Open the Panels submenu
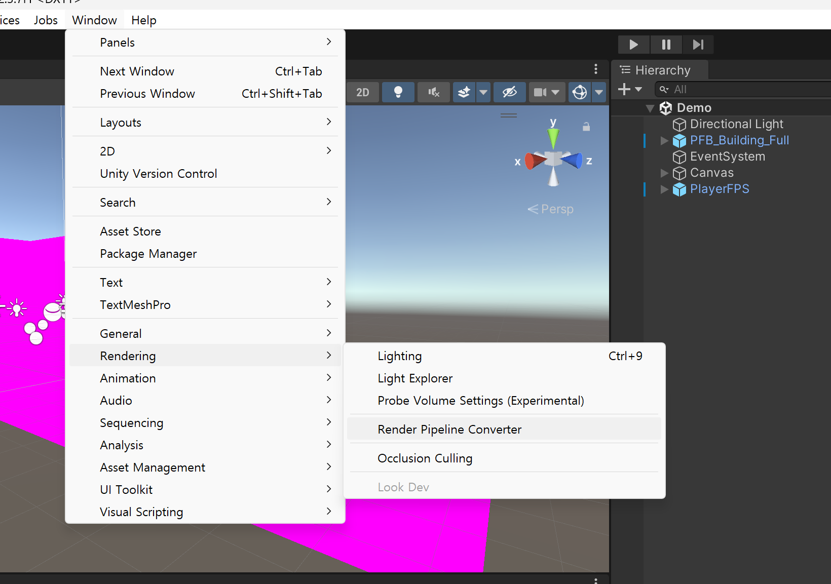 click(x=205, y=43)
